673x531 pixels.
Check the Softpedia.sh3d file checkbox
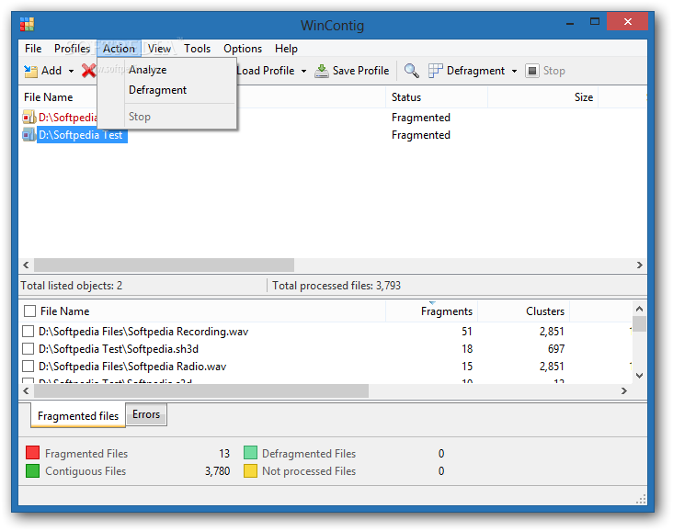click(x=28, y=349)
